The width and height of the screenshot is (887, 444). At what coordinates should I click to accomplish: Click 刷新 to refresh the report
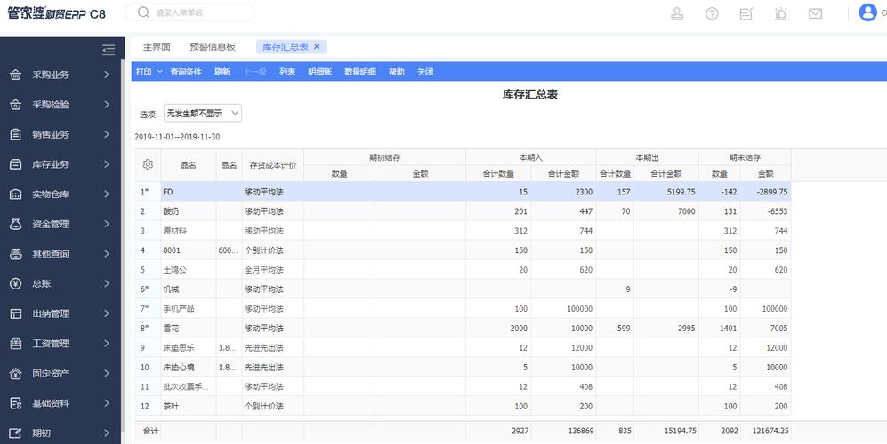pyautogui.click(x=222, y=72)
